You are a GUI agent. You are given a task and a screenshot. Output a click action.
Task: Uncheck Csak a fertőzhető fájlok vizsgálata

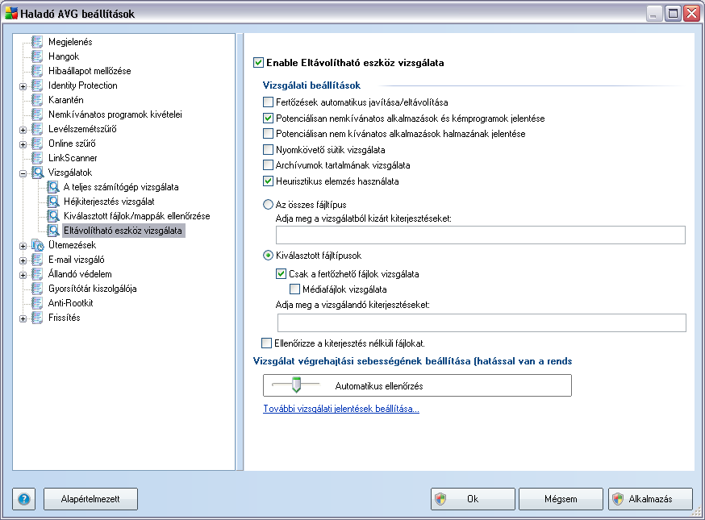(281, 274)
